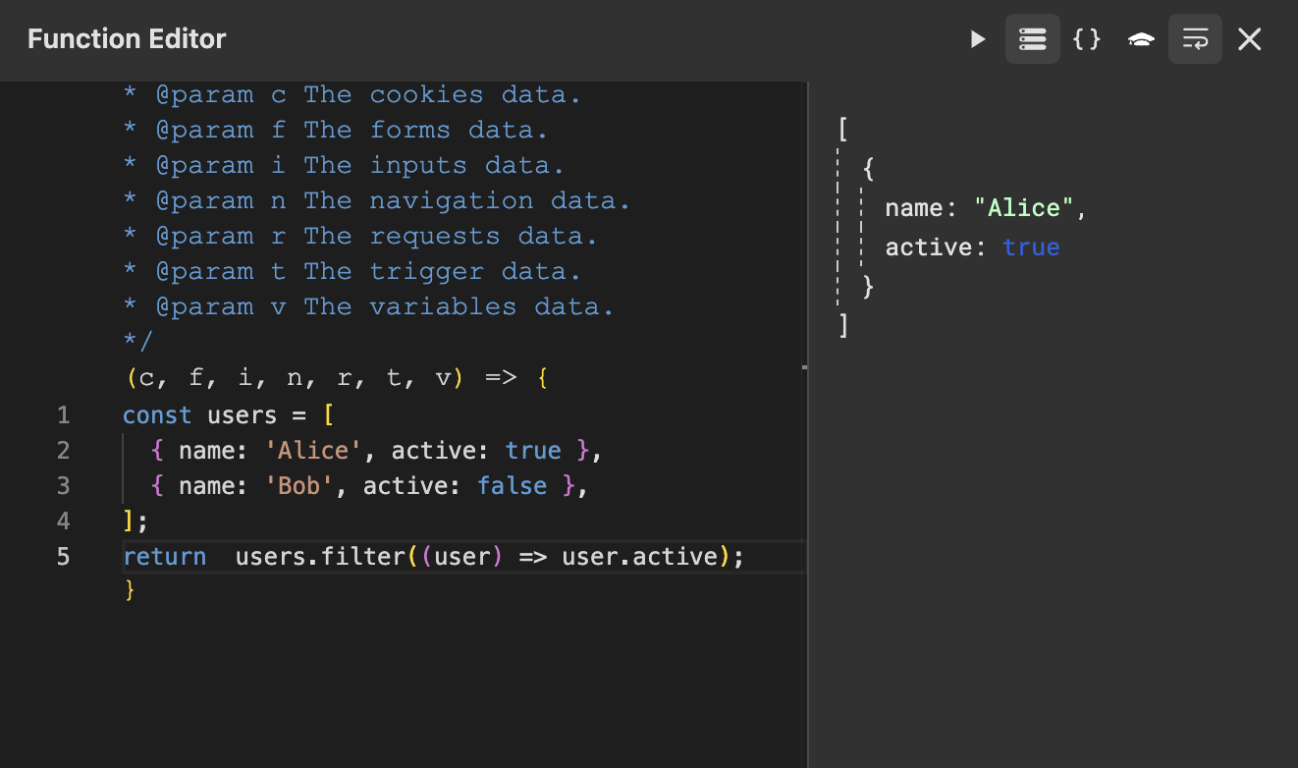1298x768 pixels.
Task: Click the yellow closing brace below line 5
Action: click(x=130, y=590)
